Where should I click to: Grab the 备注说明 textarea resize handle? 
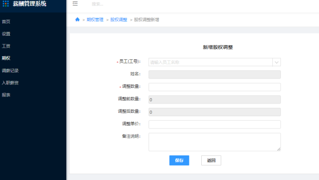pos(279,149)
